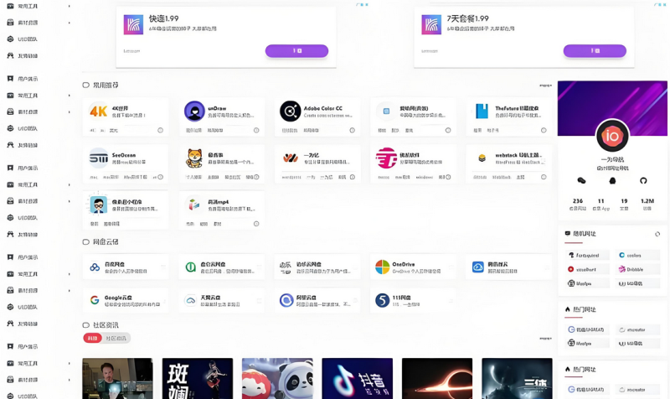Image resolution: width=670 pixels, height=399 pixels.
Task: Open the cloud card with green circle logo
Action: [x=222, y=267]
